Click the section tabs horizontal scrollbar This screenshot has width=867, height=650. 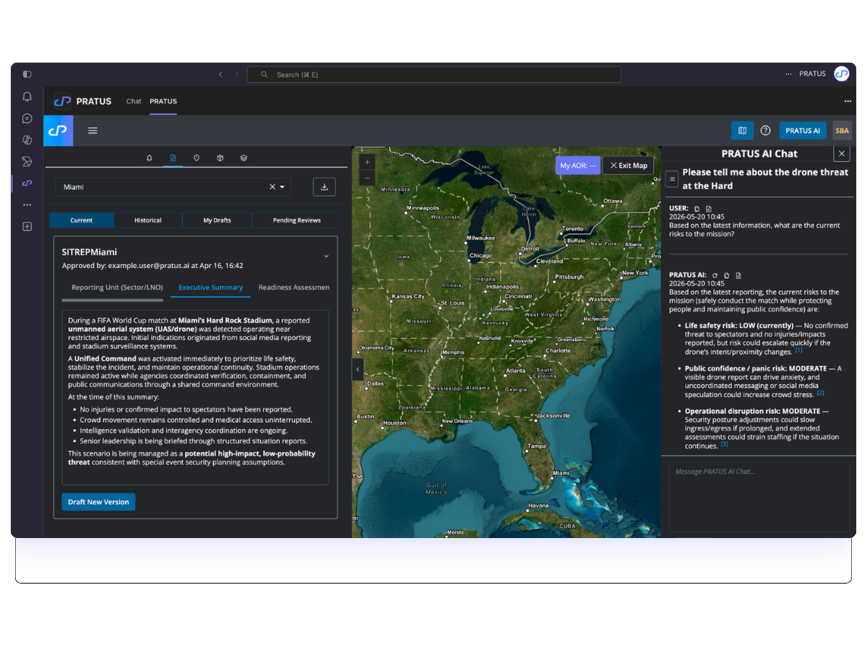point(113,300)
